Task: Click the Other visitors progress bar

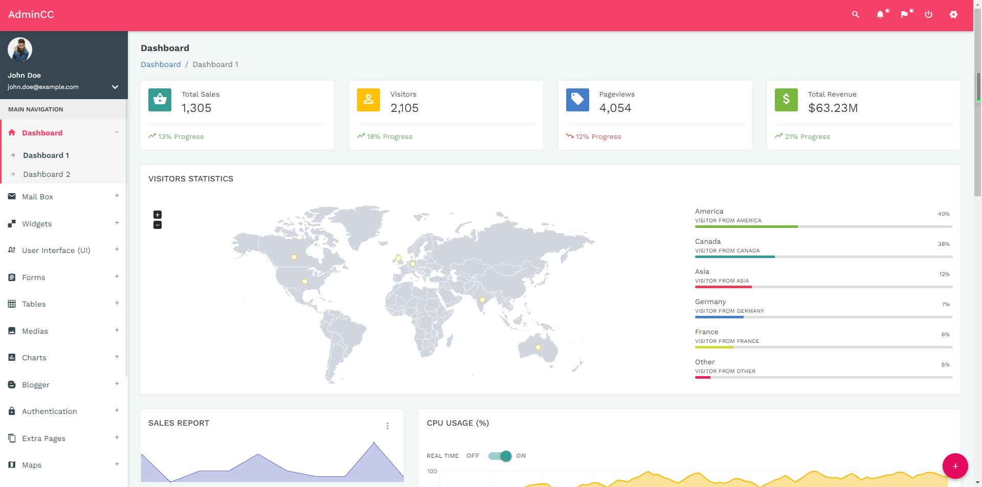Action: click(x=823, y=377)
